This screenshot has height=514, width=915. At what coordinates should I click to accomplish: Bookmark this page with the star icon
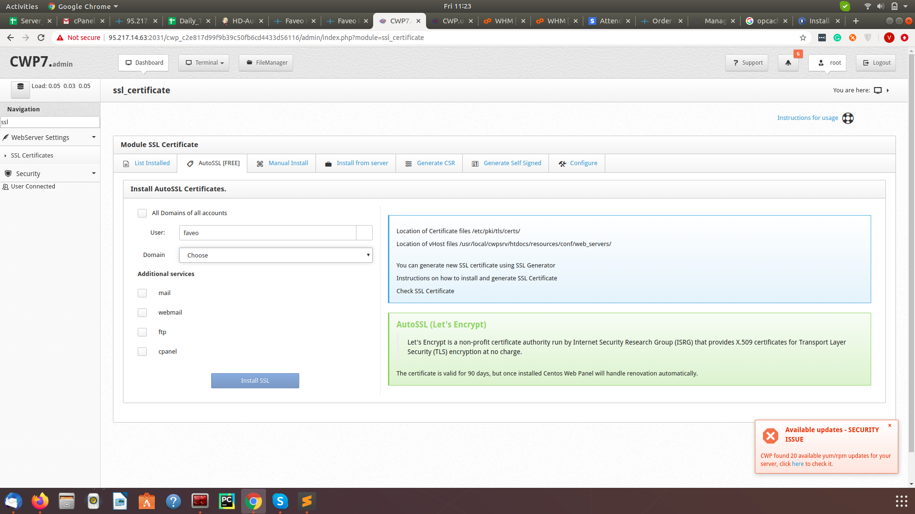click(803, 38)
